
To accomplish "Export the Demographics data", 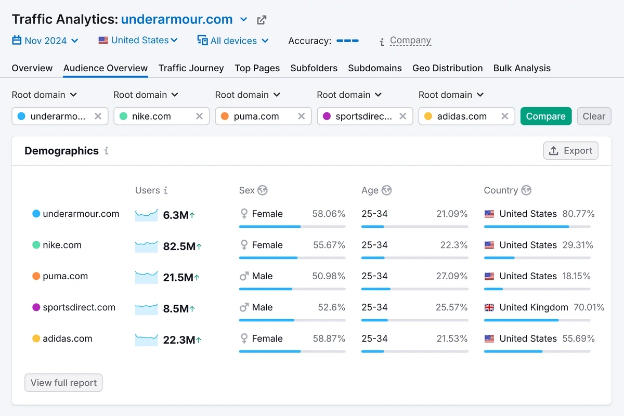I will pos(571,151).
